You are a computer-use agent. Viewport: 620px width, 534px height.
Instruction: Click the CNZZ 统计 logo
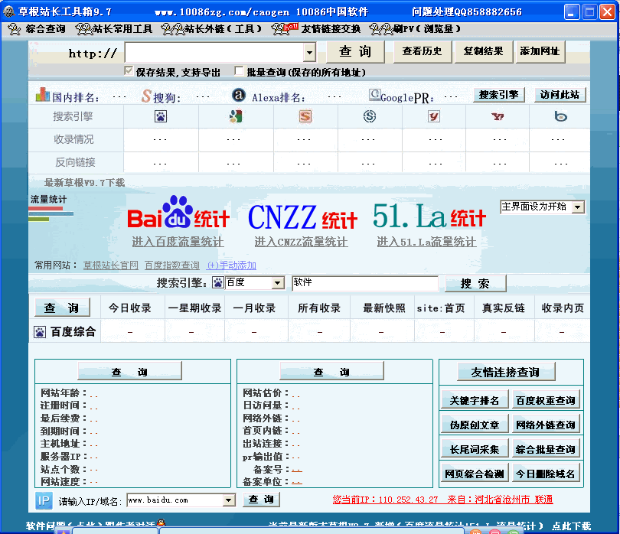[302, 217]
